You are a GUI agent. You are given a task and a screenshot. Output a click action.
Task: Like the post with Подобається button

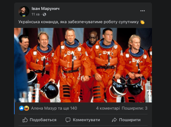[39, 120]
